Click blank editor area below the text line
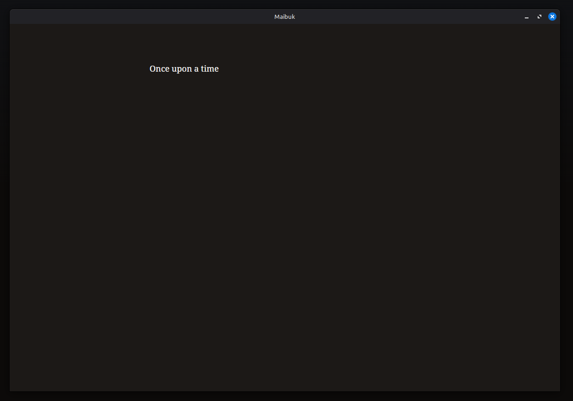 284,207
